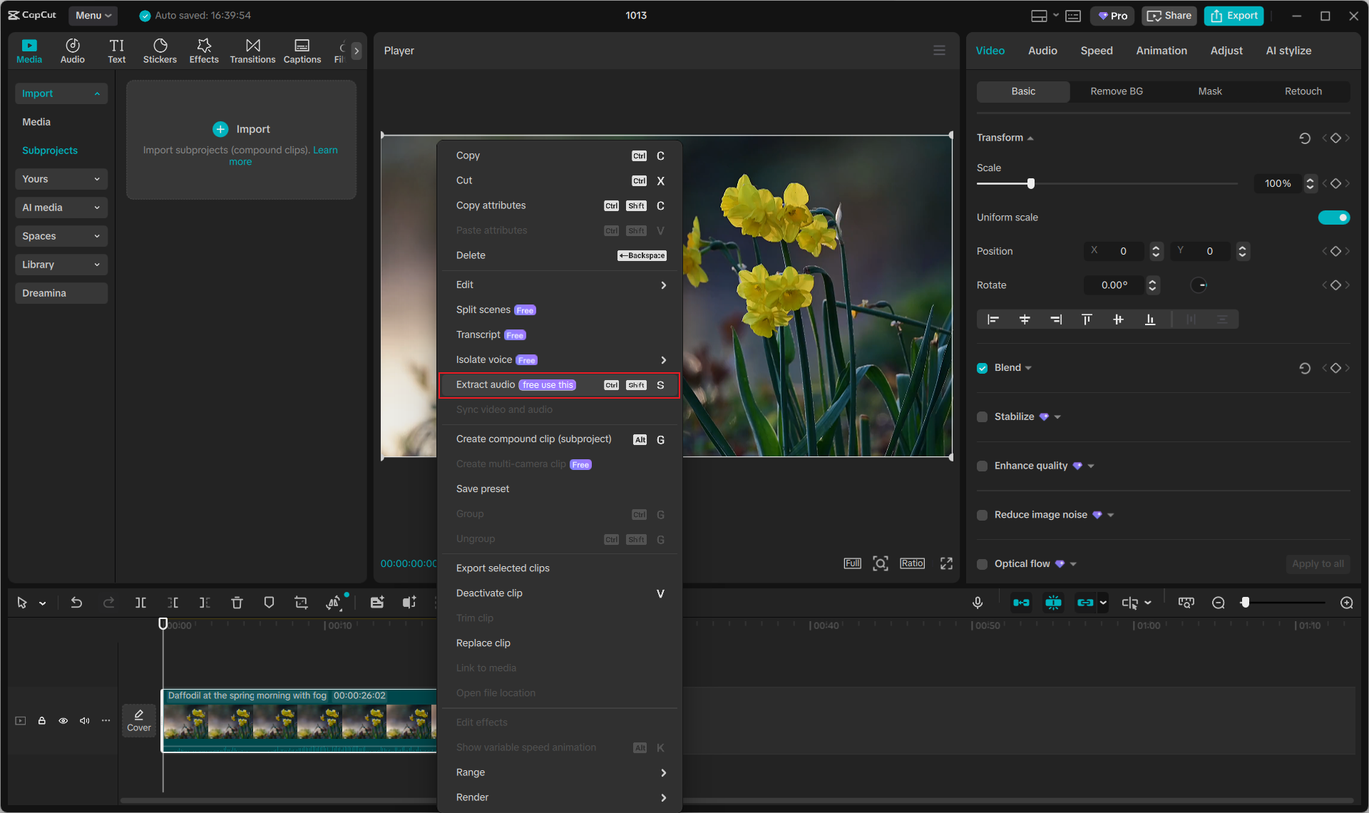Click the delete trash icon in timeline toolbar
1369x813 pixels.
point(237,603)
